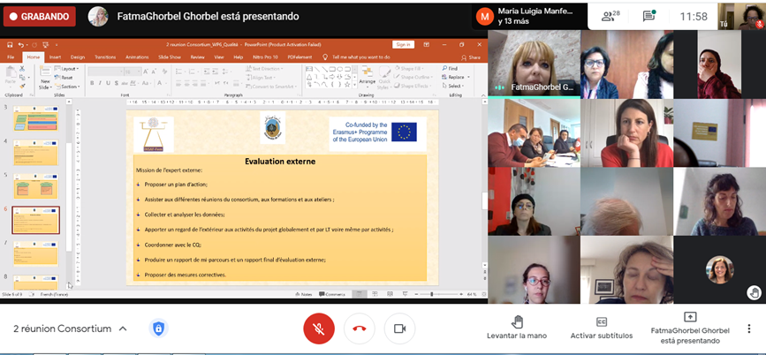Screen dimensions: 766x355
Task: Click the PowerPoint Undo icon
Action: pos(21,44)
